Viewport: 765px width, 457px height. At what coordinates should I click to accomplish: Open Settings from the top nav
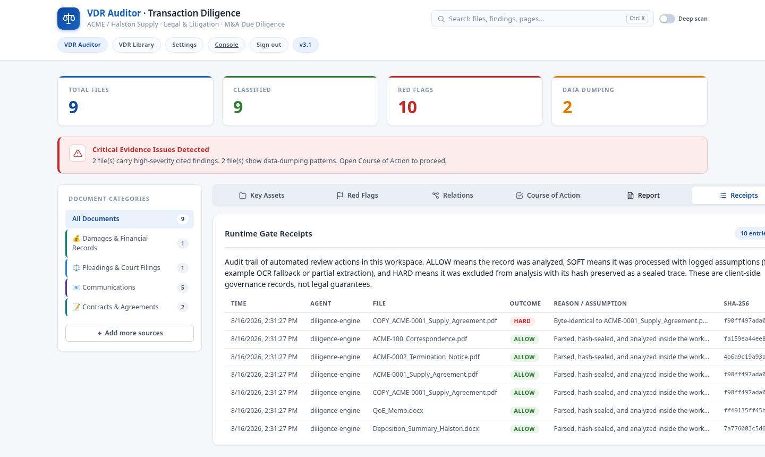[184, 45]
